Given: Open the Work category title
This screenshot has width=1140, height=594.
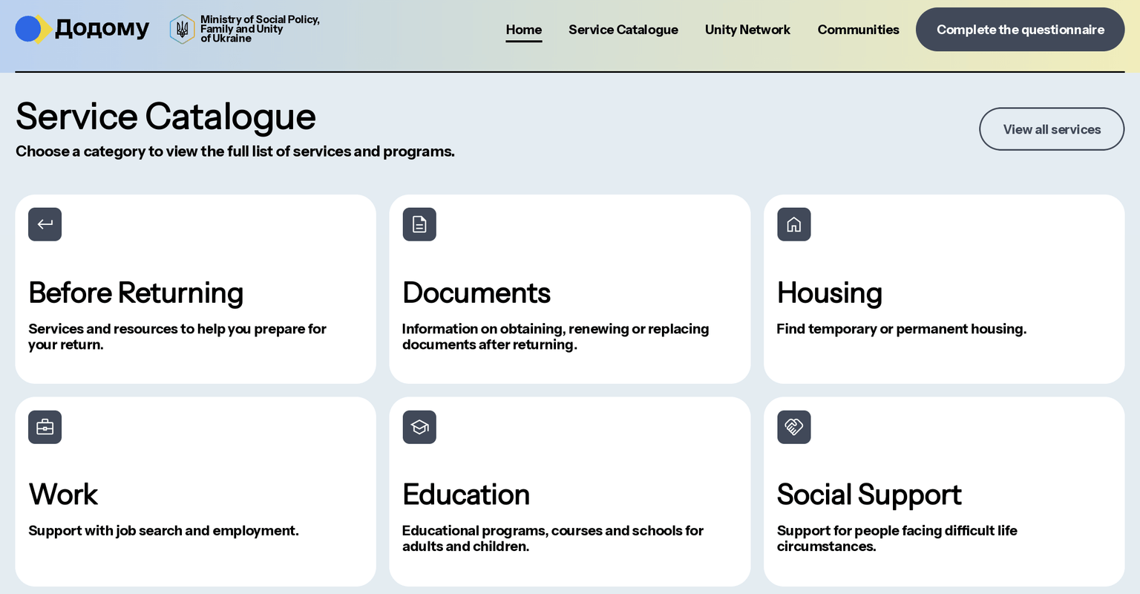Looking at the screenshot, I should pyautogui.click(x=63, y=495).
